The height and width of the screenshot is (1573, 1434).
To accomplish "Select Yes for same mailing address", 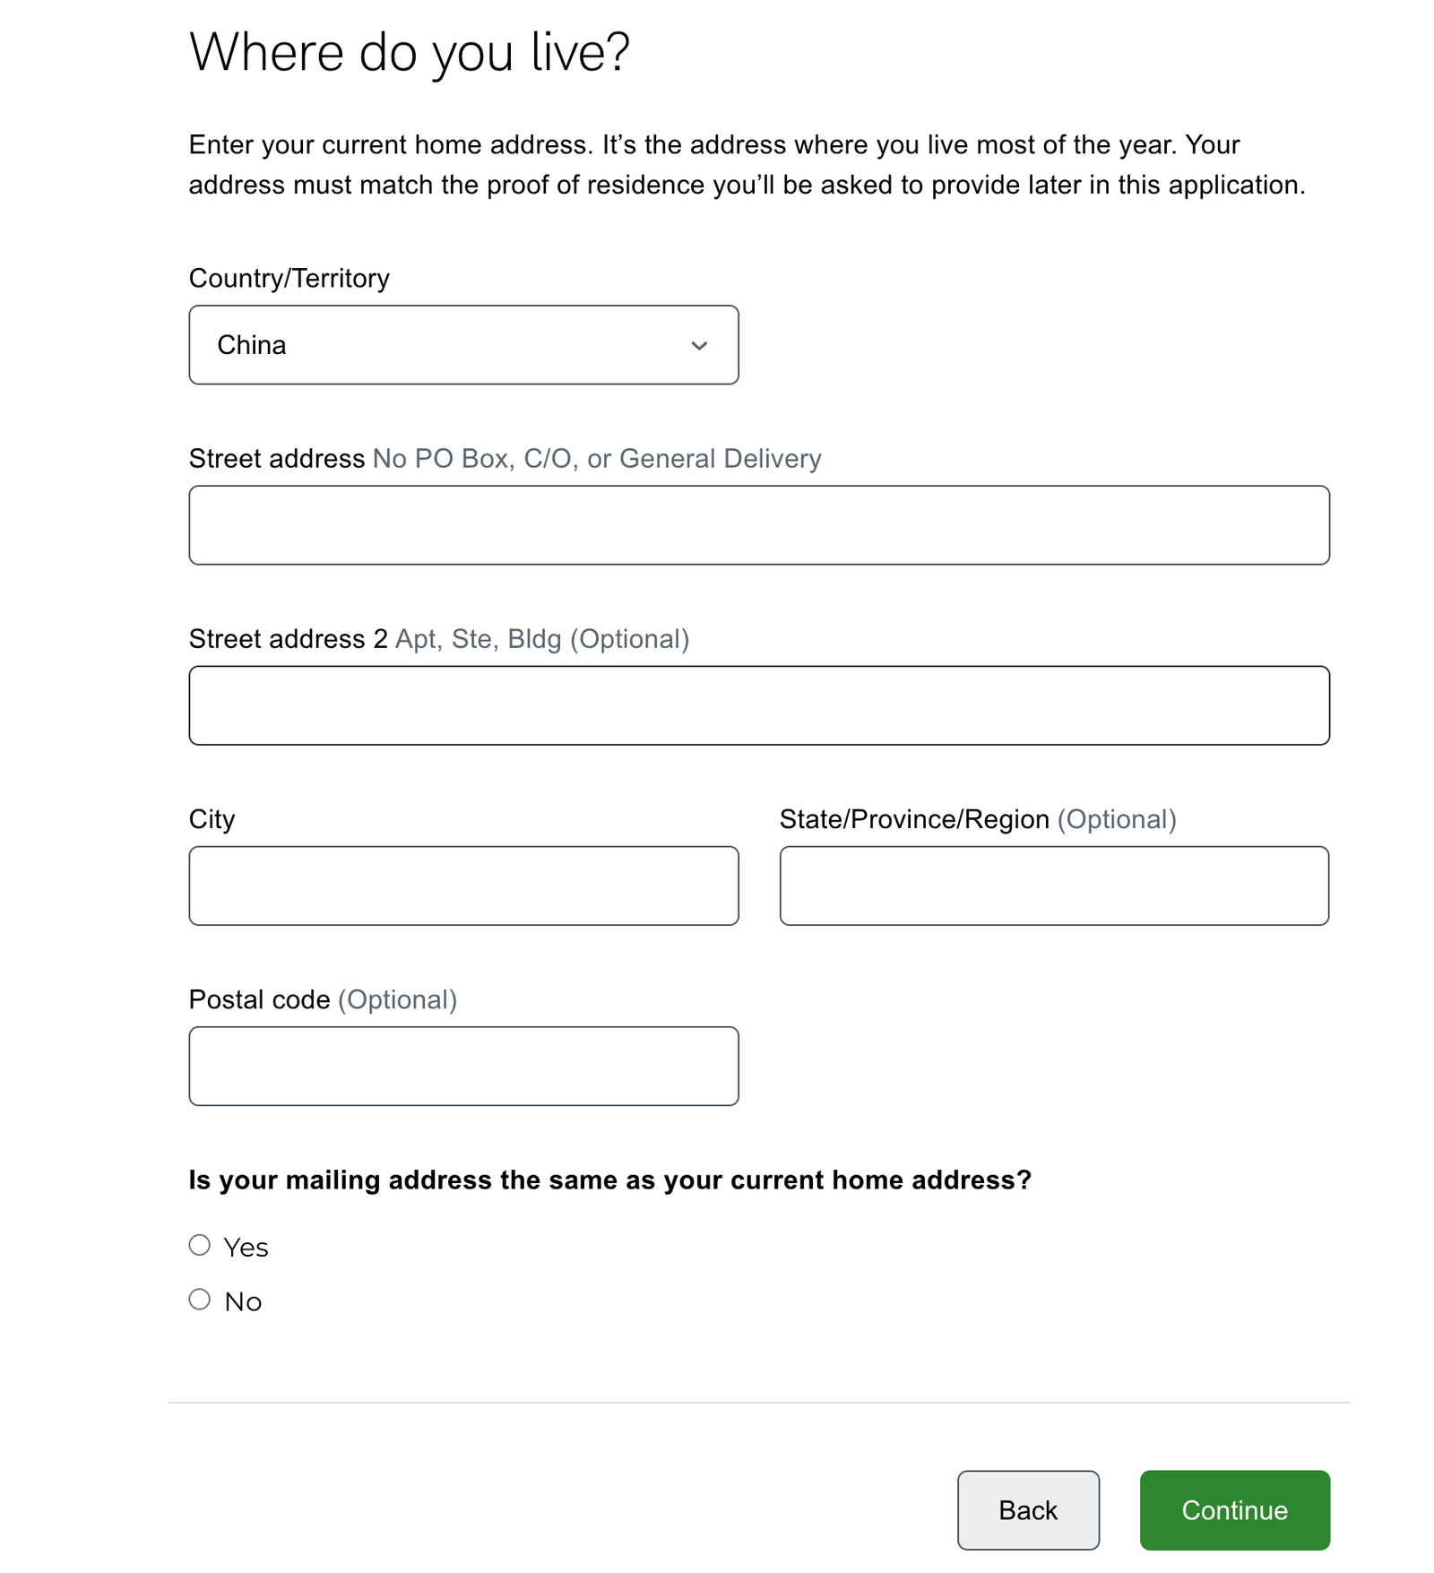I will tap(200, 1245).
